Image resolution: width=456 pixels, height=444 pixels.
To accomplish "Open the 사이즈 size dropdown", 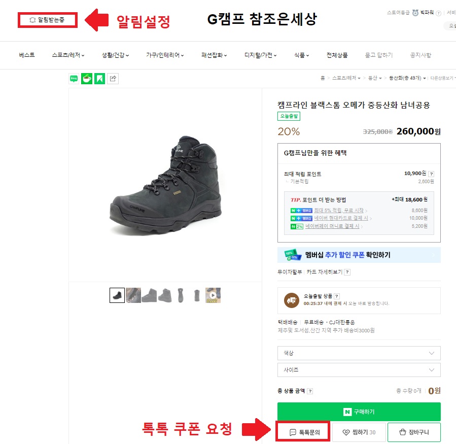I will tap(359, 370).
